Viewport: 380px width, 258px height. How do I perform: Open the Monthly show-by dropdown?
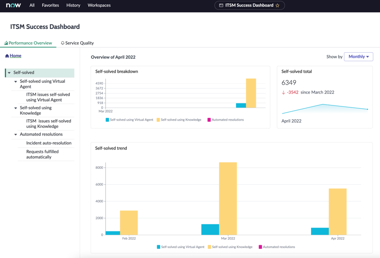pos(359,57)
